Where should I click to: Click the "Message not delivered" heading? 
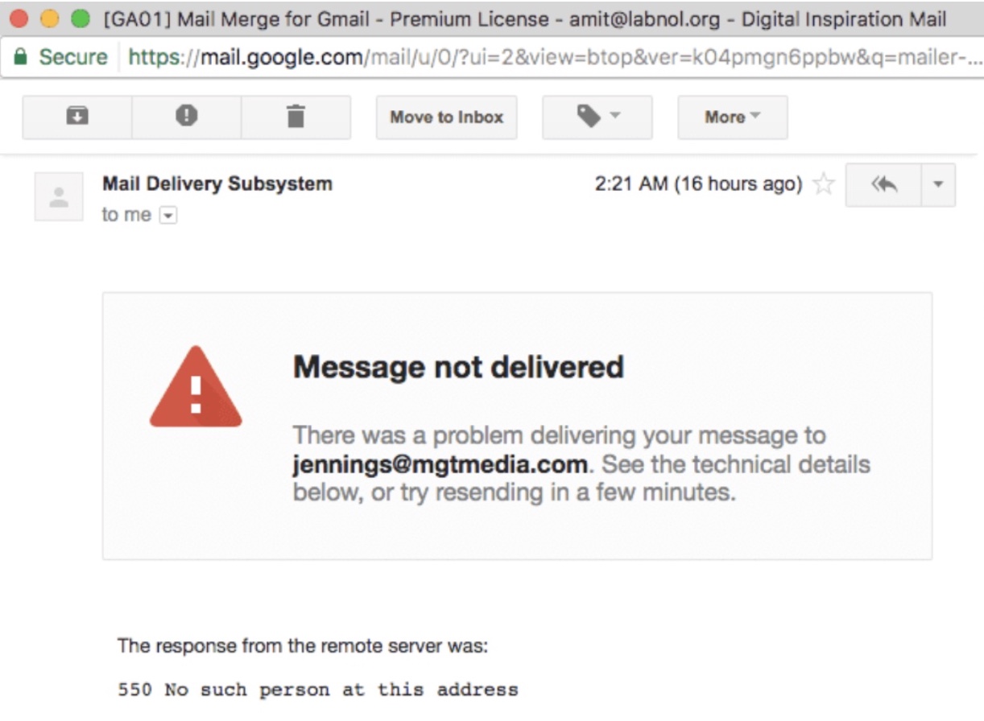pos(458,367)
